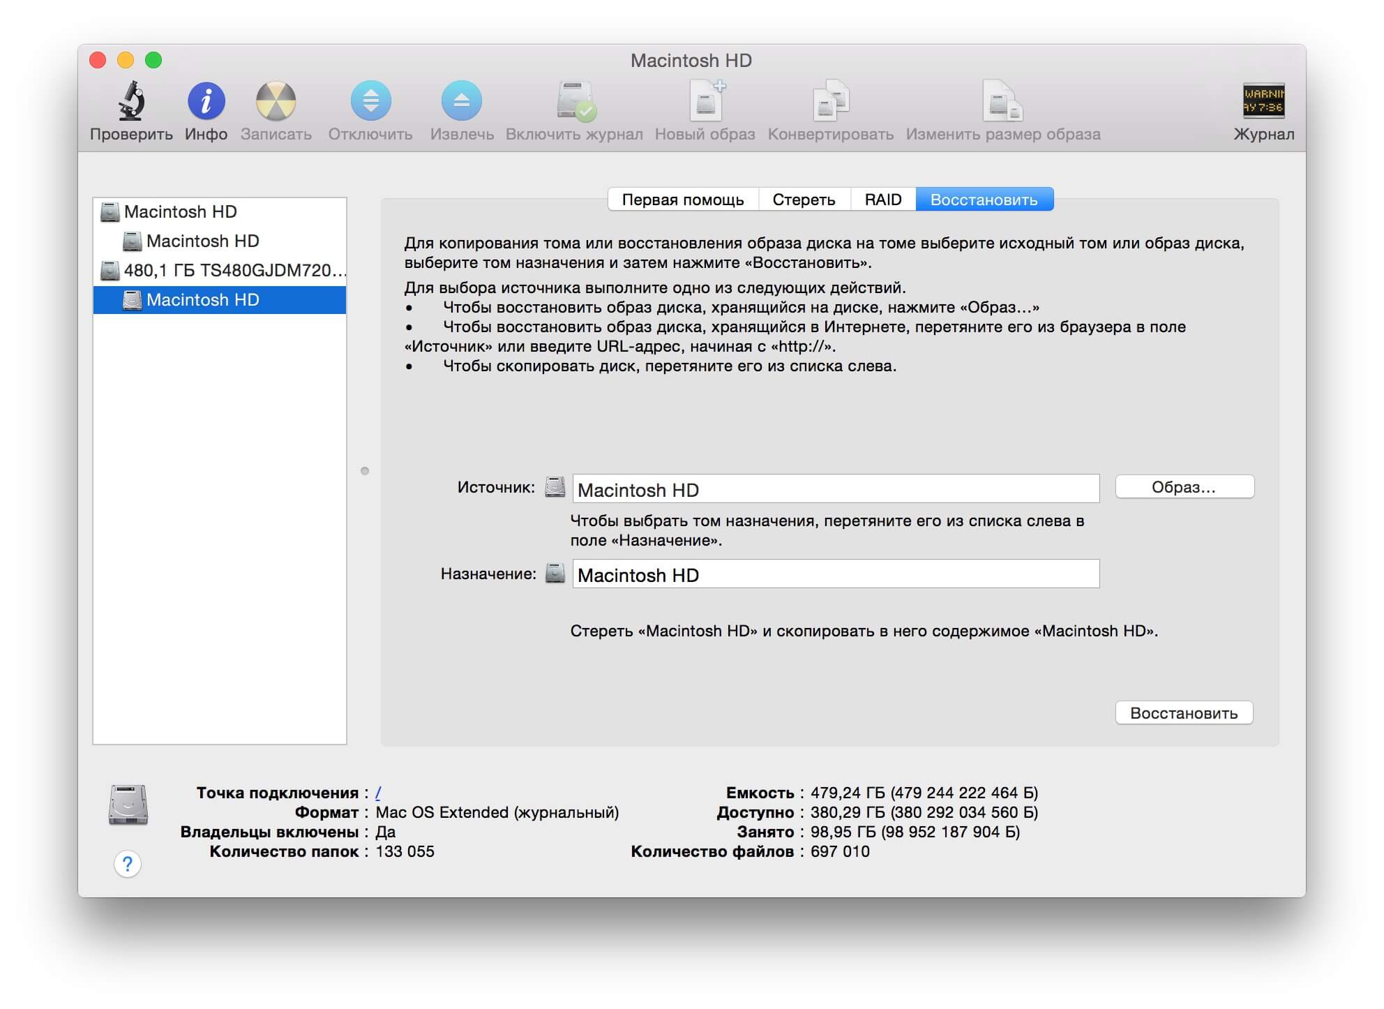
Task: Open the Журнал log icon
Action: 1263,101
